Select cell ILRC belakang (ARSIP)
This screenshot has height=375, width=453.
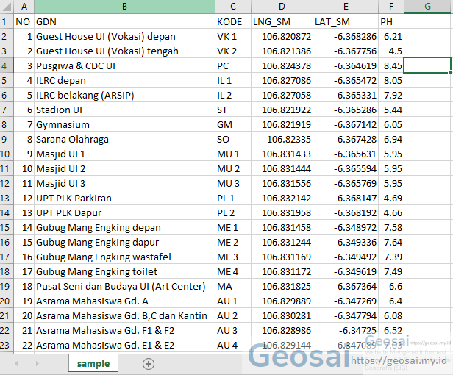(124, 95)
